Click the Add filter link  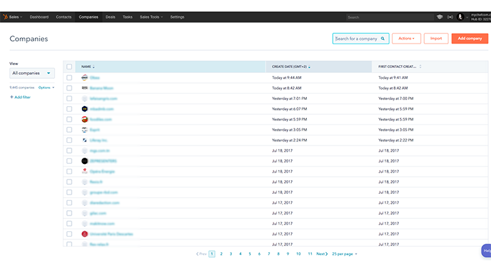pyautogui.click(x=23, y=97)
